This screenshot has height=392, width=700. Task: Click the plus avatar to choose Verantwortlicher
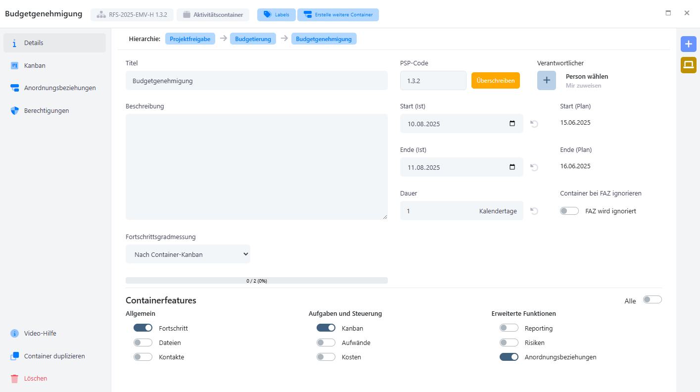547,81
